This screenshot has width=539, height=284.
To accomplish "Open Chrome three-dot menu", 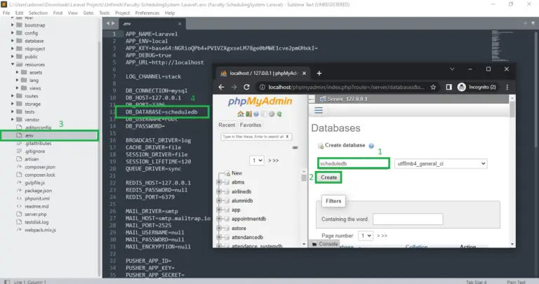I will pos(507,87).
